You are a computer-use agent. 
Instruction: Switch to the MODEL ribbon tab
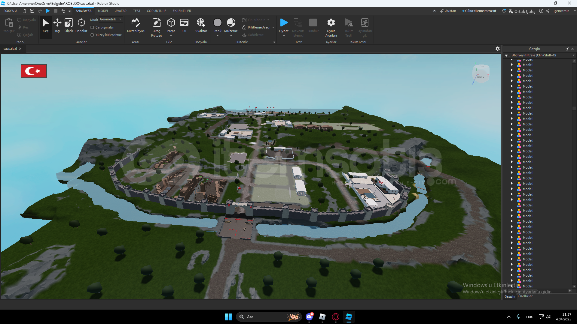103,11
